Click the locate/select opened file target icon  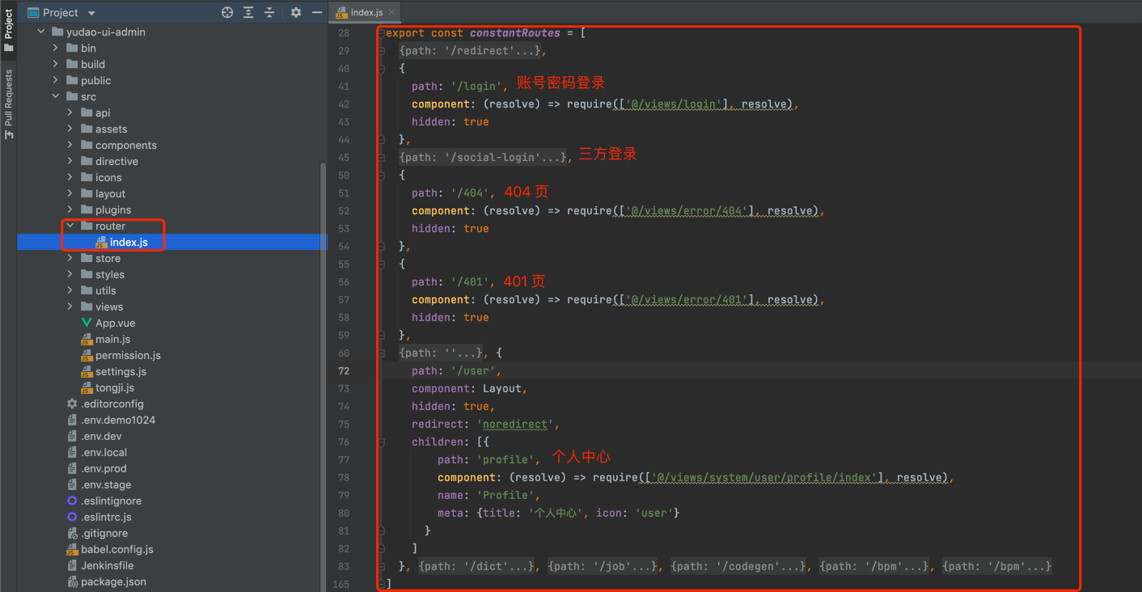[227, 13]
